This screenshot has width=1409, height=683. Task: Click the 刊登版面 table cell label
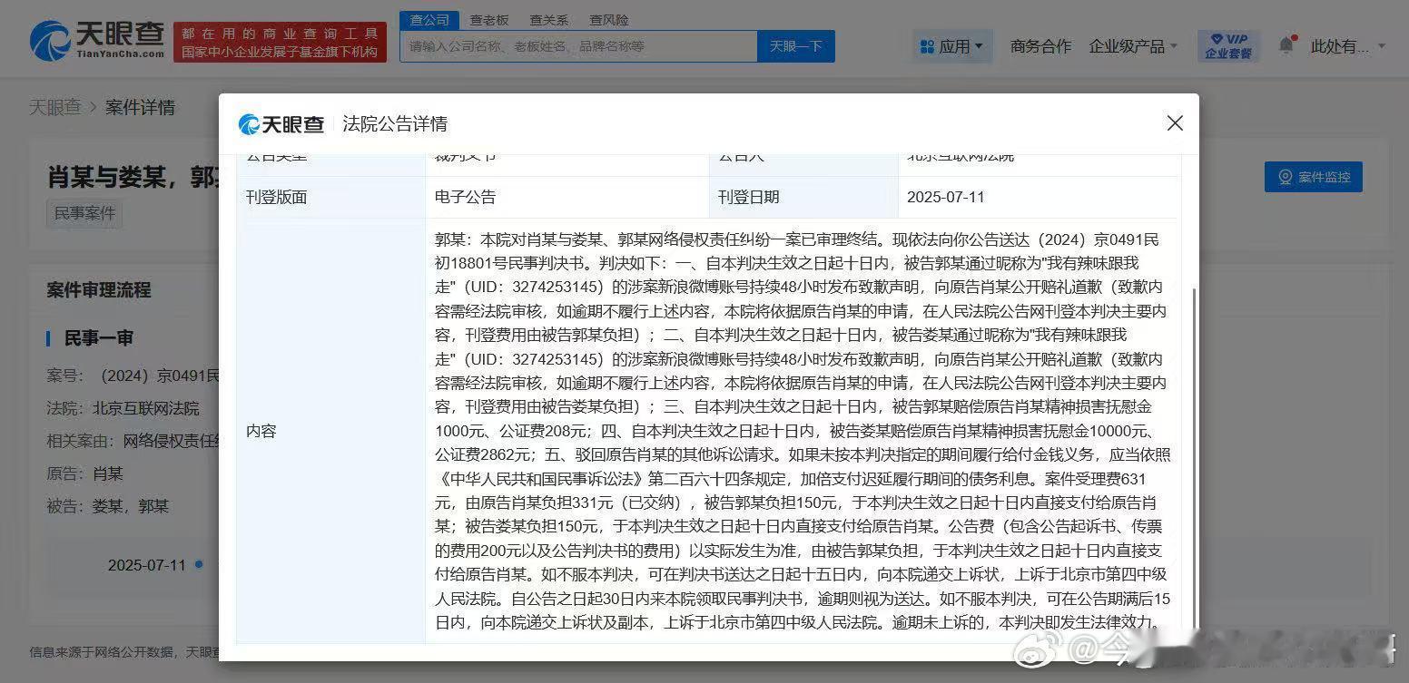[x=276, y=197]
